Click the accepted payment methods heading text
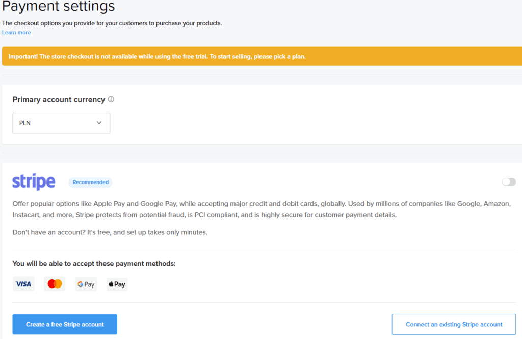Image resolution: width=522 pixels, height=339 pixels. (94, 264)
